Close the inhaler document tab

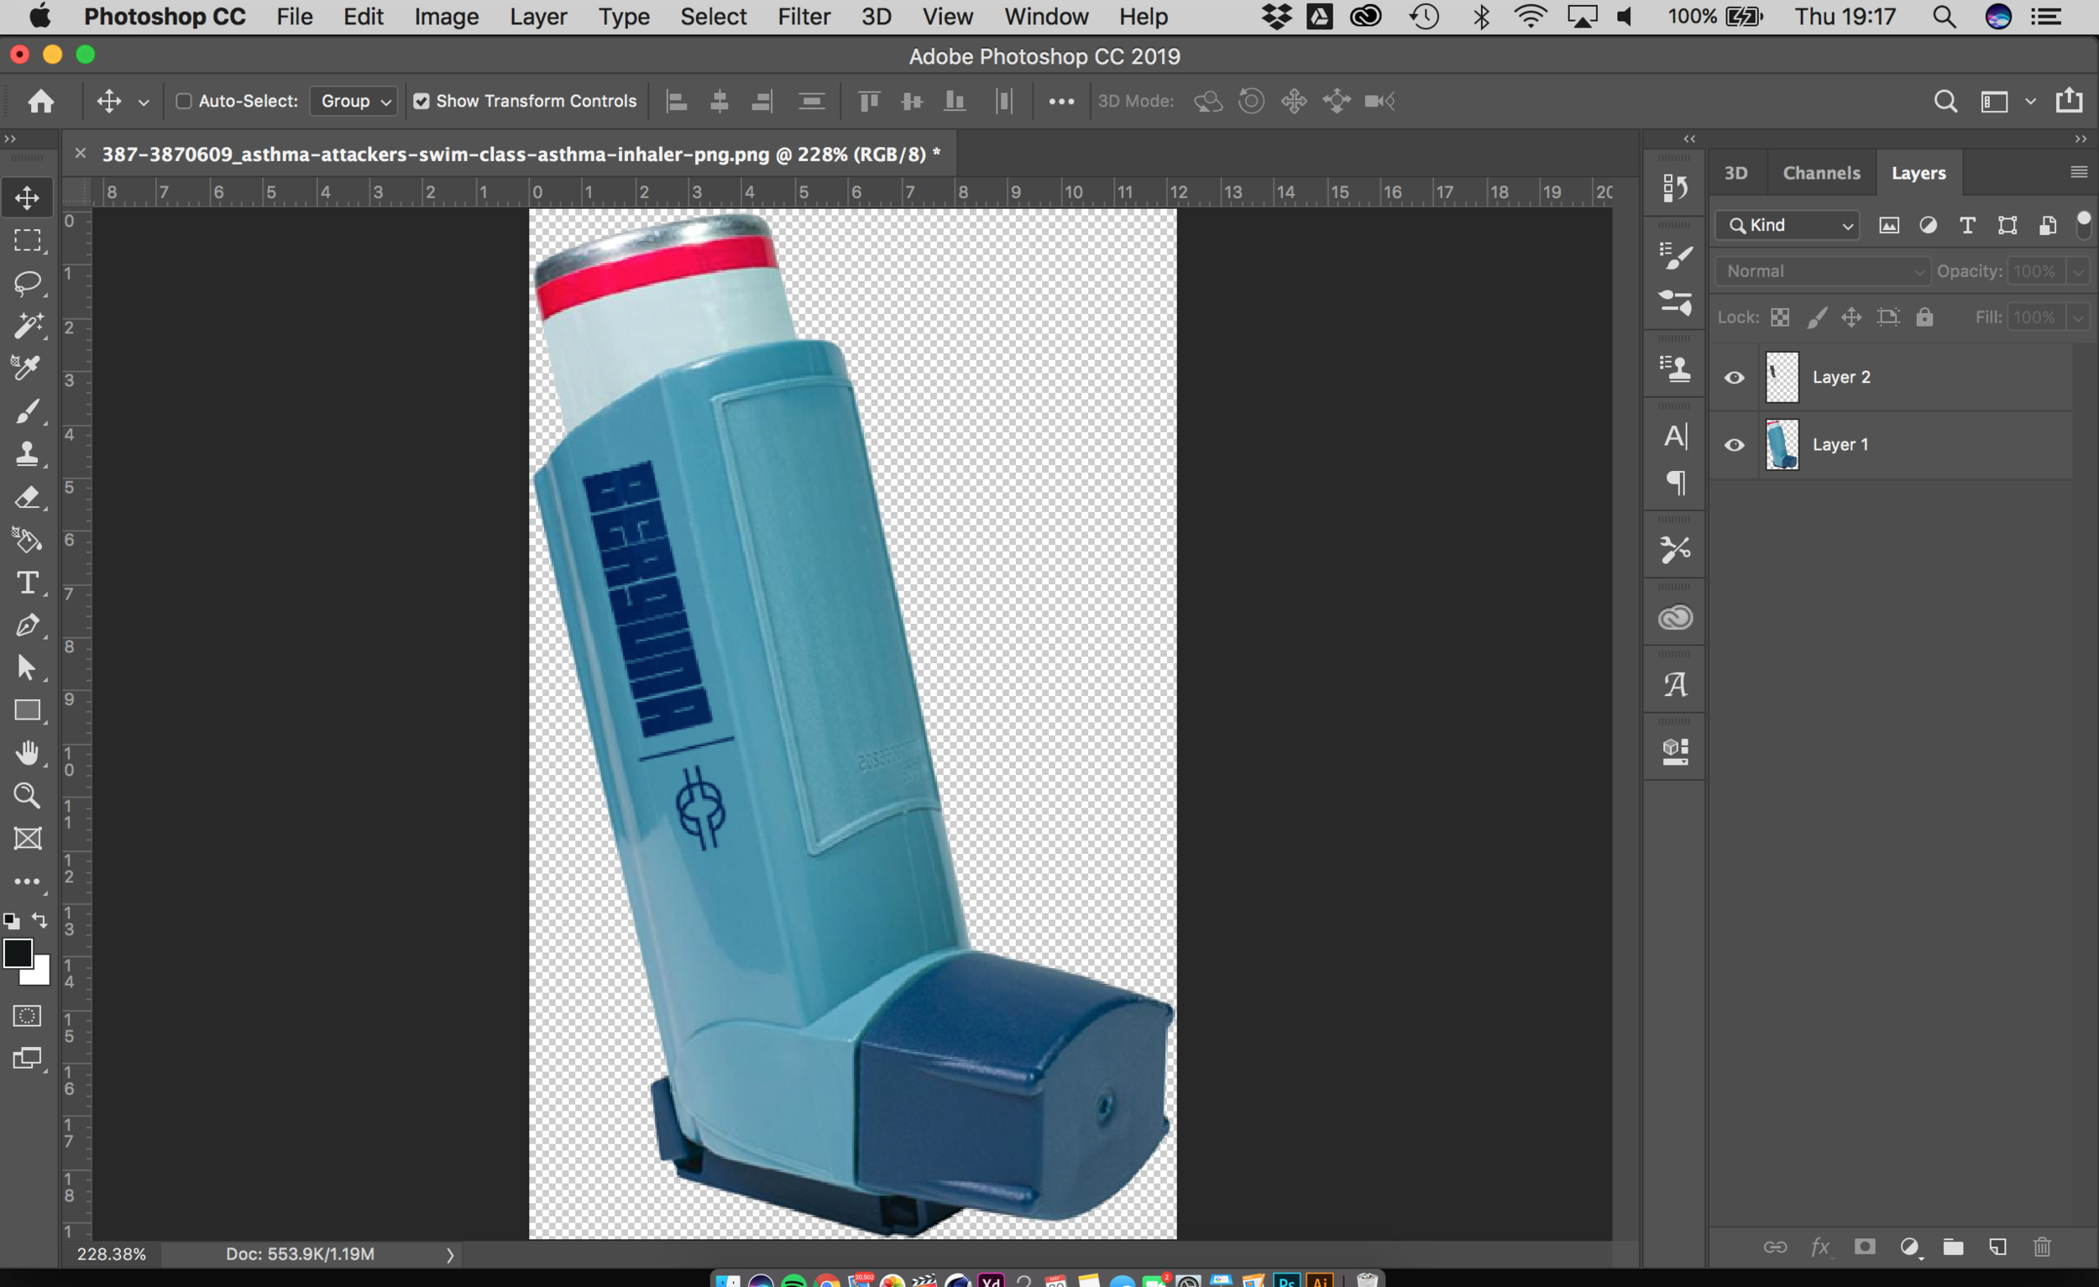coord(80,154)
